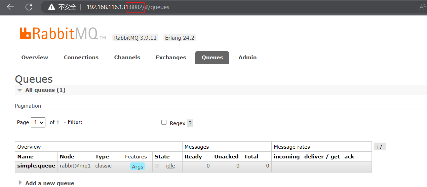Enable the Regex checkbox
This screenshot has height=187, width=427.
click(x=164, y=122)
